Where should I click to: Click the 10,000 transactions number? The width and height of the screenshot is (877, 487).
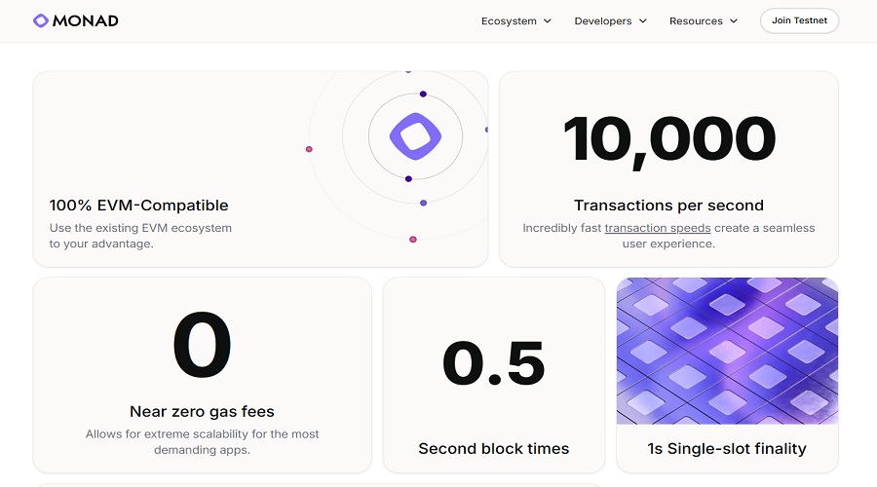pos(668,139)
